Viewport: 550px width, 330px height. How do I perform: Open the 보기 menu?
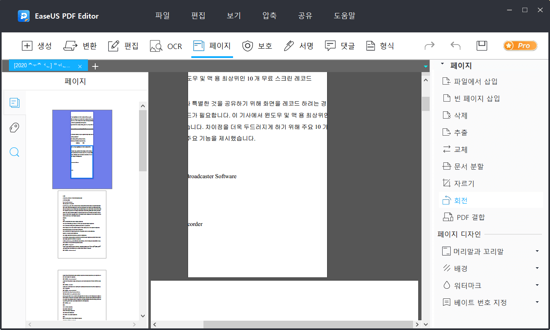(233, 15)
